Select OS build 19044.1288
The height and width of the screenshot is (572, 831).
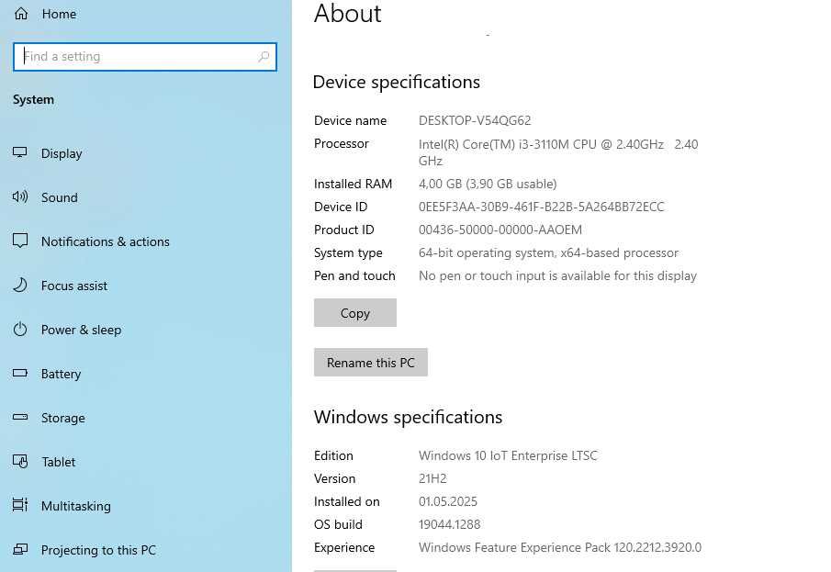pyautogui.click(x=449, y=524)
